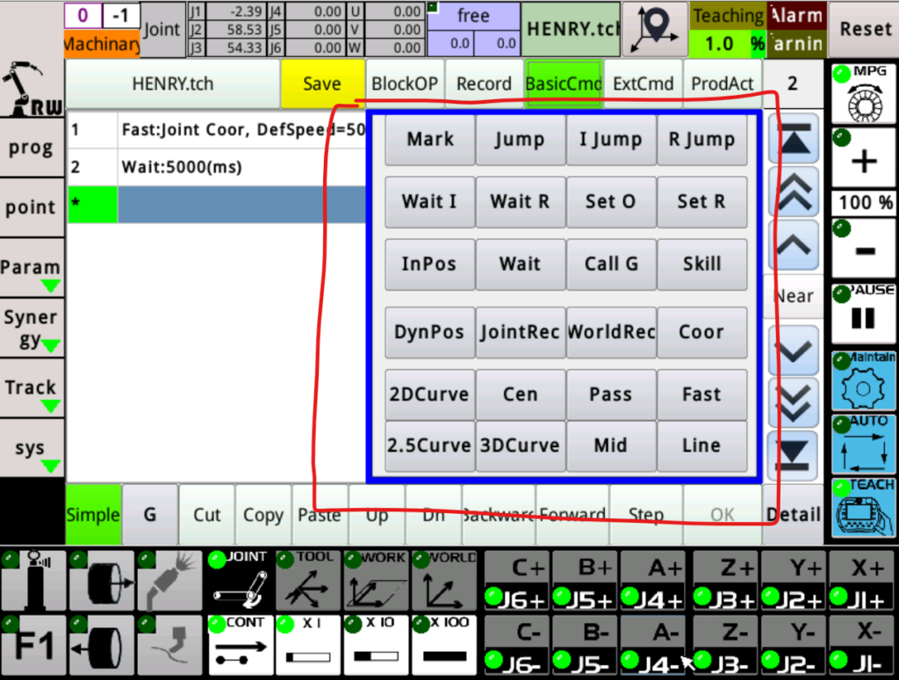
Task: Enable CONT continuous jog mode
Action: pyautogui.click(x=240, y=645)
